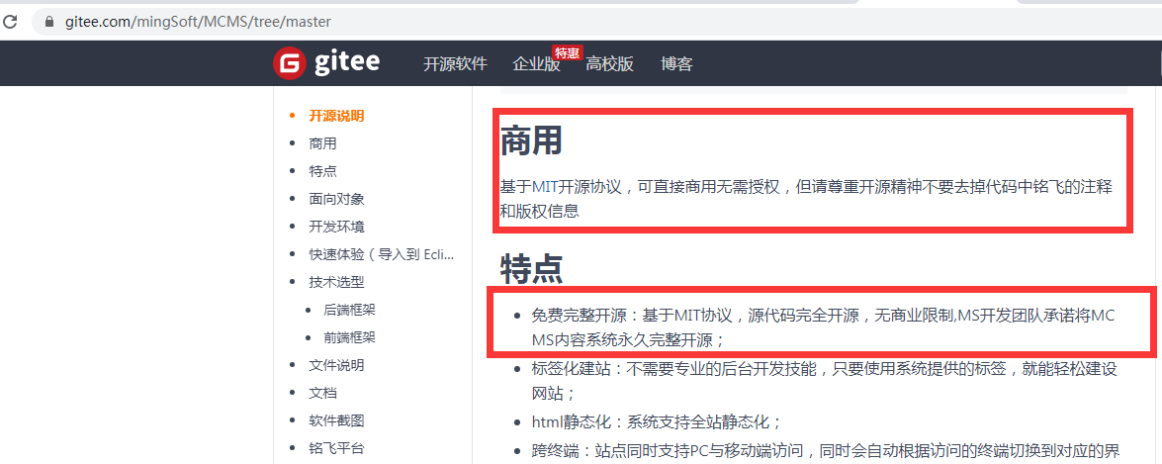Go to the 高校版 page

(609, 64)
